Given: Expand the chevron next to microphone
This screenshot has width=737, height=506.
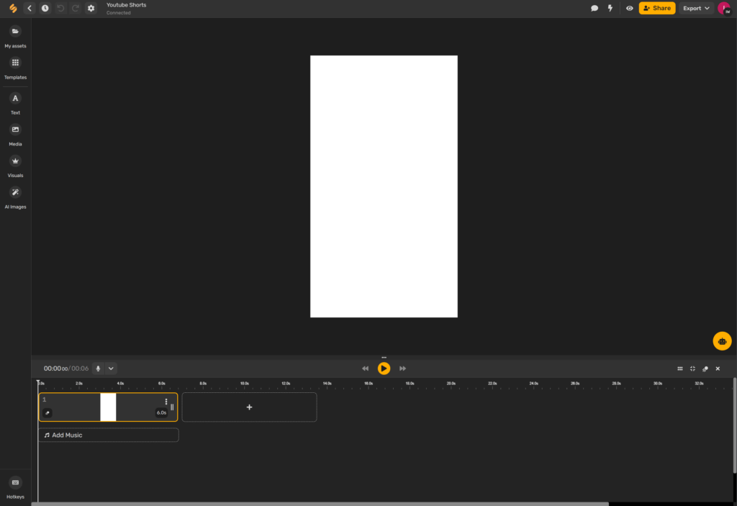Looking at the screenshot, I should [x=111, y=369].
